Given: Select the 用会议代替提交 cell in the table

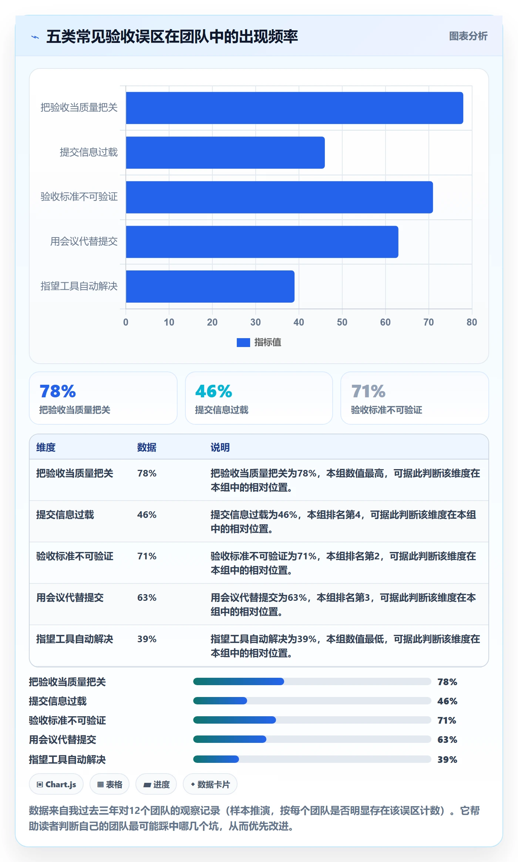Looking at the screenshot, I should click(70, 597).
